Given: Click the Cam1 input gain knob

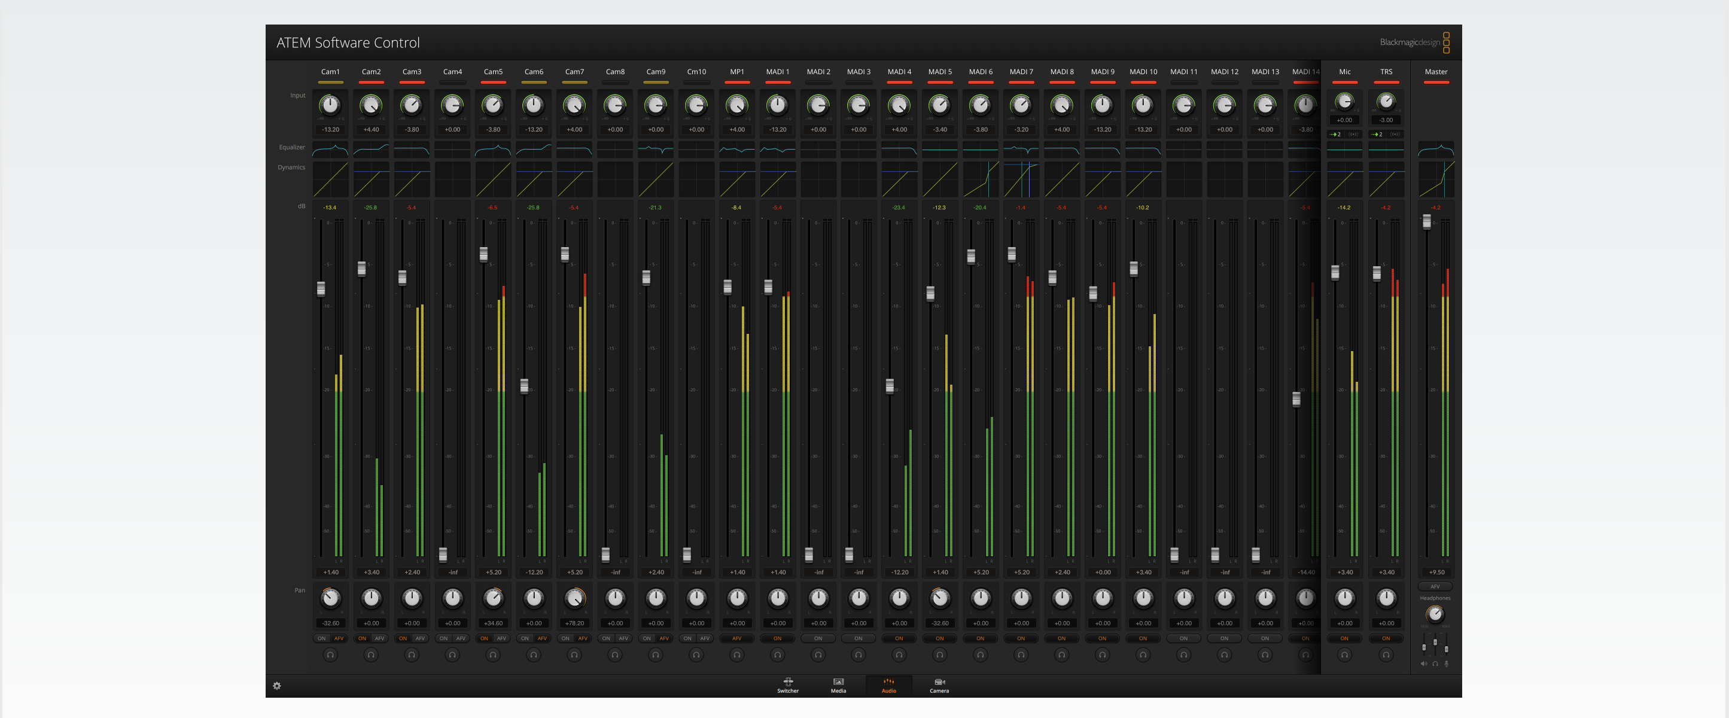Looking at the screenshot, I should [x=330, y=105].
